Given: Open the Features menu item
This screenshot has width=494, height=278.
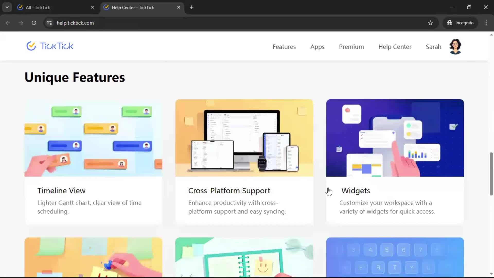Looking at the screenshot, I should pos(284,47).
